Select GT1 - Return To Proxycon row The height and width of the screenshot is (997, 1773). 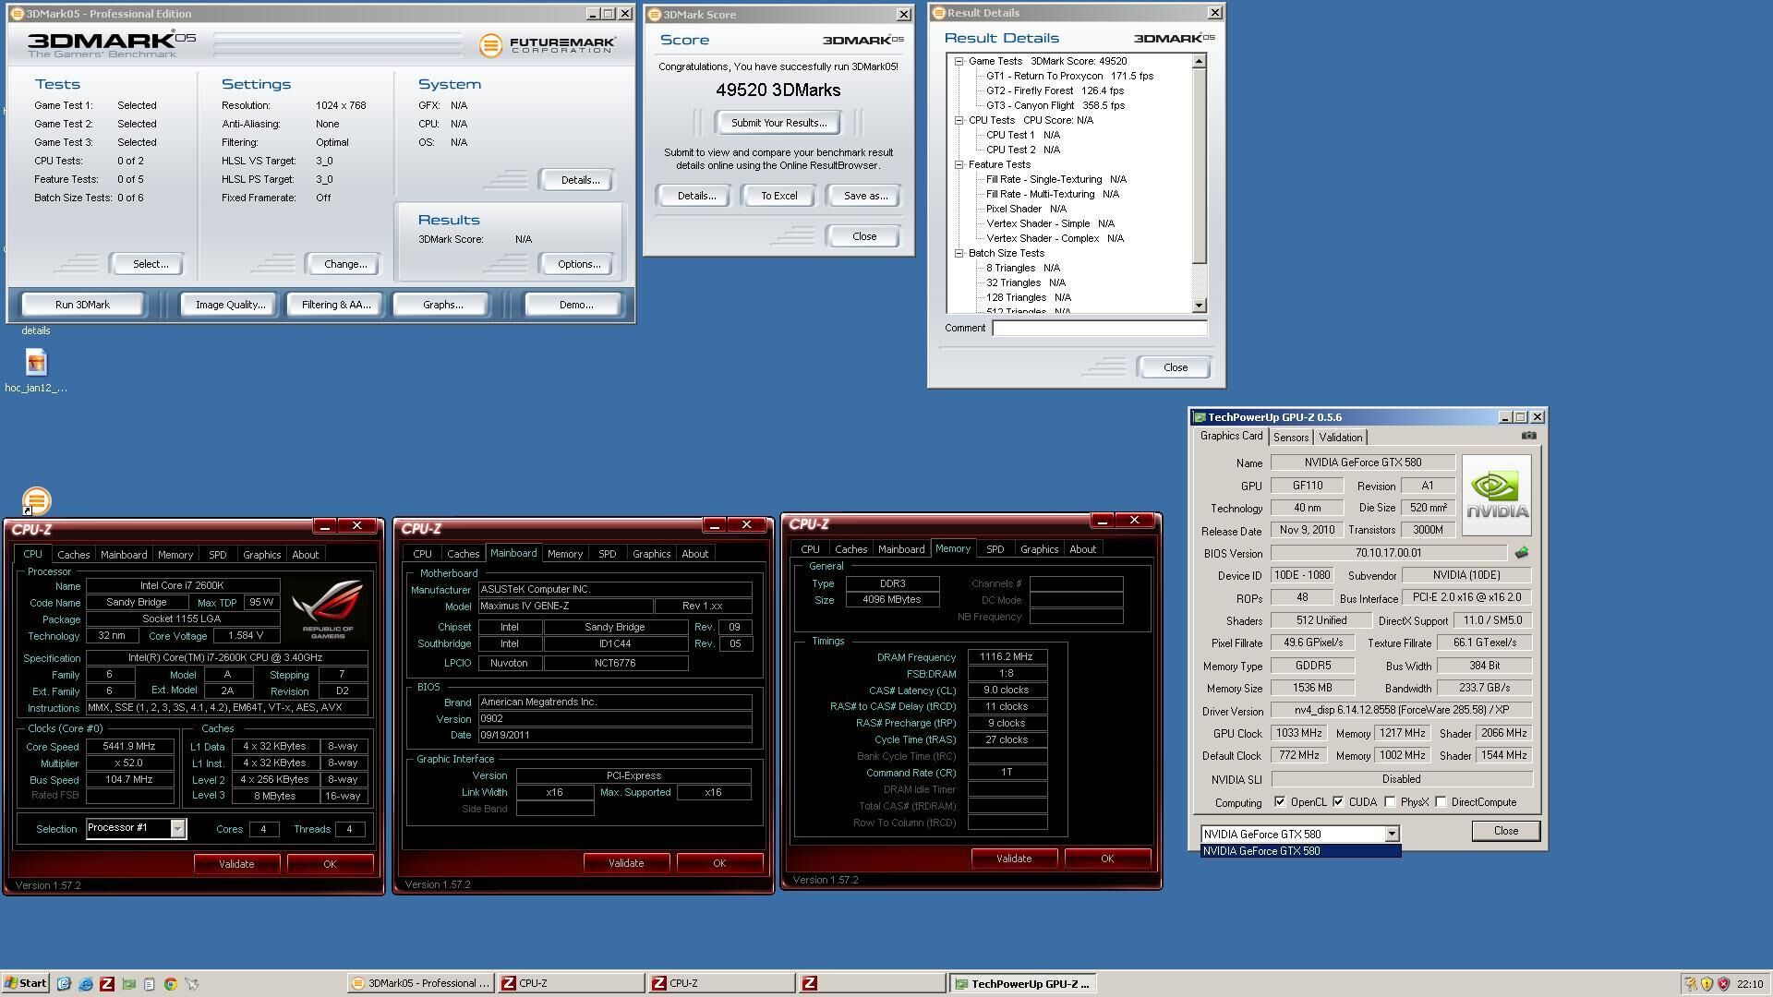1069,76
